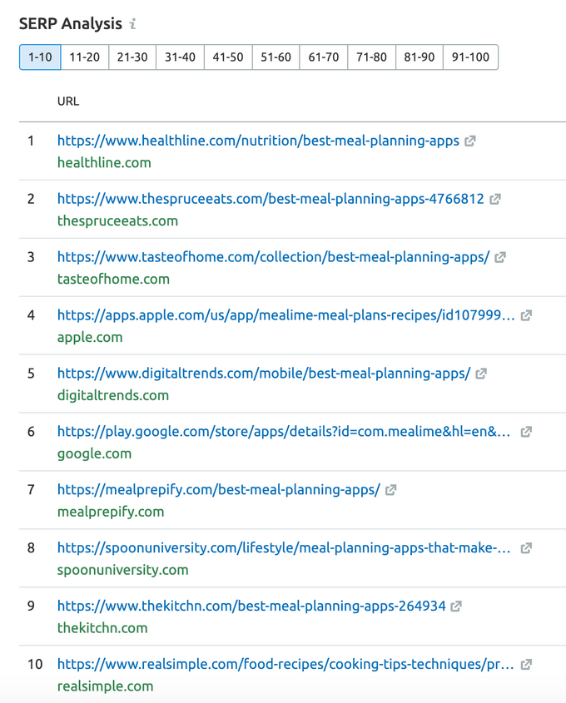Click the URL column header

(x=68, y=101)
